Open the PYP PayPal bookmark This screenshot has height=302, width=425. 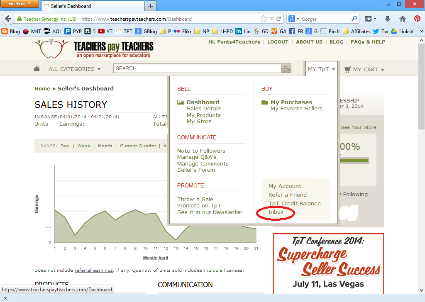(73, 32)
